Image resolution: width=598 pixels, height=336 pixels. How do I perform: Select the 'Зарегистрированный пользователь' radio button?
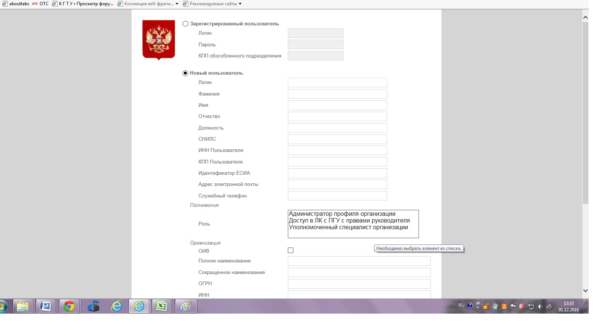185,24
